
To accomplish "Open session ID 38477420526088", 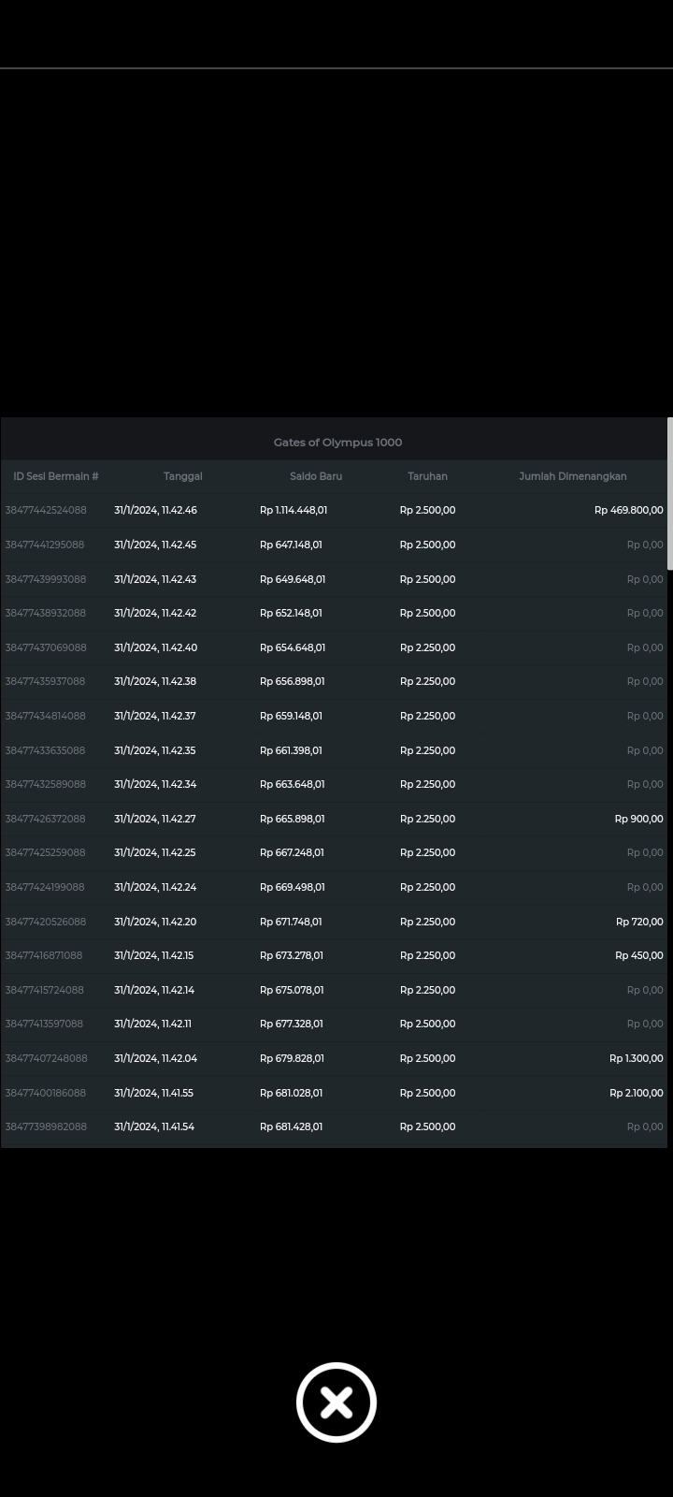I will coord(46,922).
